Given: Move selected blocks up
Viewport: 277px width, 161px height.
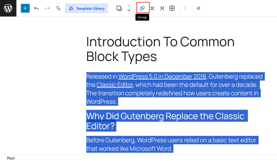Looking at the screenshot, I should coord(129,6).
